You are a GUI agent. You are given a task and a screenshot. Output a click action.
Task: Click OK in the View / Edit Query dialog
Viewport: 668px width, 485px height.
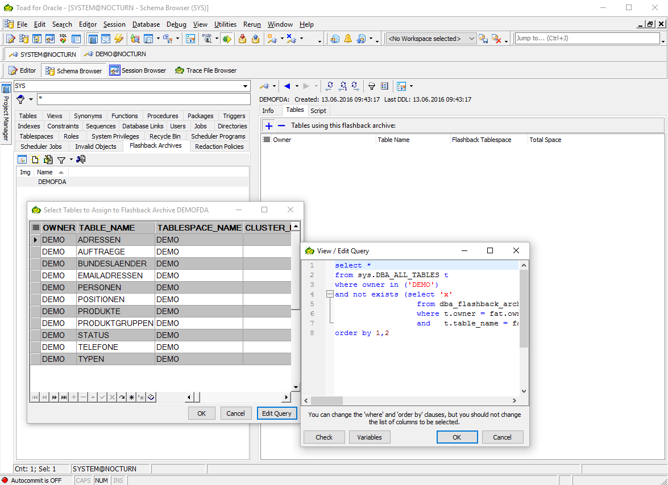457,437
